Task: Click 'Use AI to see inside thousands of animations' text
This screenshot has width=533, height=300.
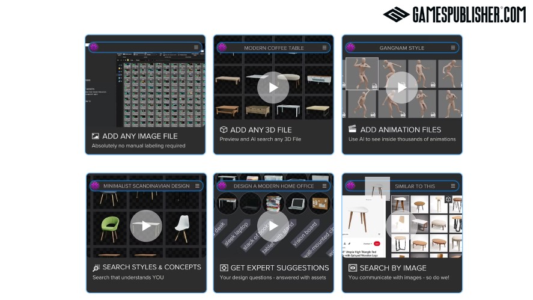Action: [402, 139]
